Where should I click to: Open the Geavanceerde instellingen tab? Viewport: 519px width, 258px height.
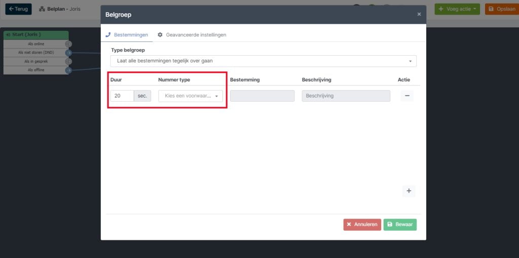(x=192, y=35)
